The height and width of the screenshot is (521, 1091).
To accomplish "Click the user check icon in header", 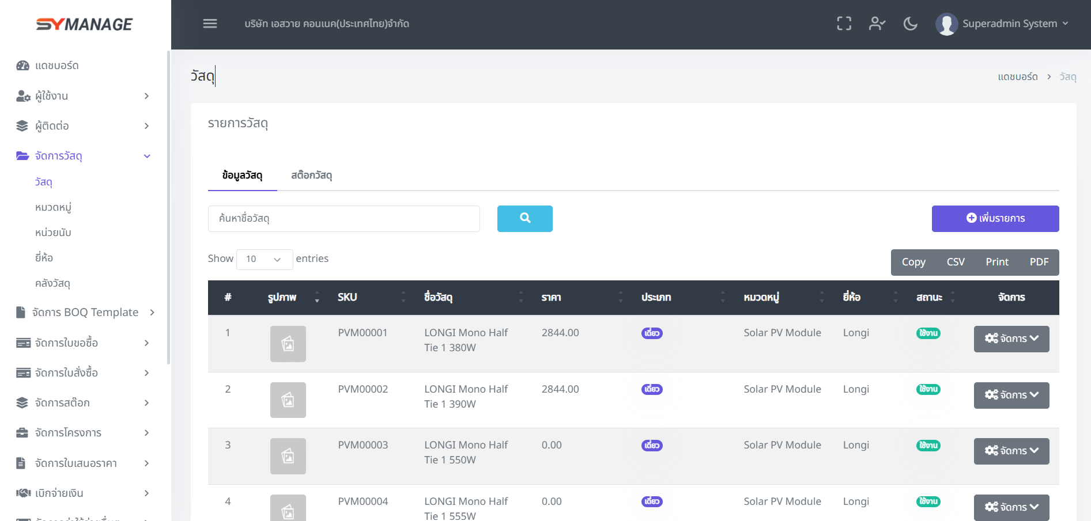I will (x=877, y=24).
